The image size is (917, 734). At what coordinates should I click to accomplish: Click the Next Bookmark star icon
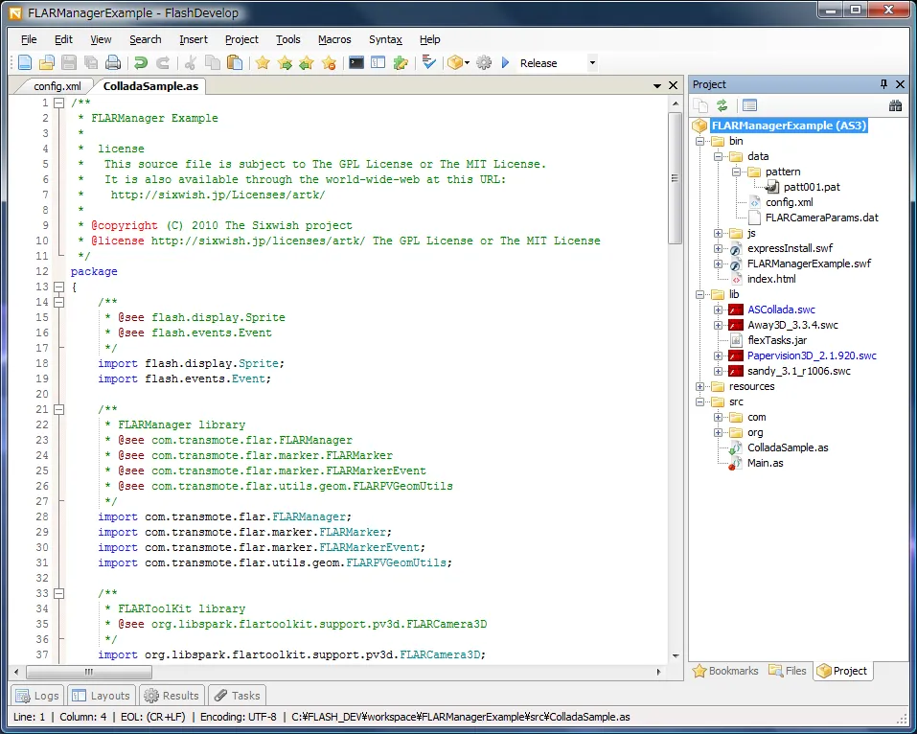(285, 62)
